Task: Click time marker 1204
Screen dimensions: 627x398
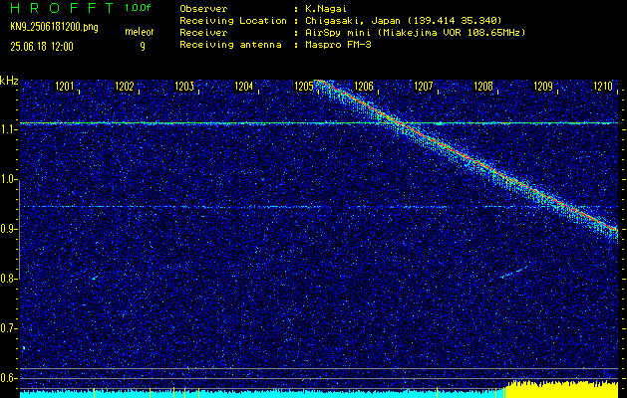Action: [244, 87]
